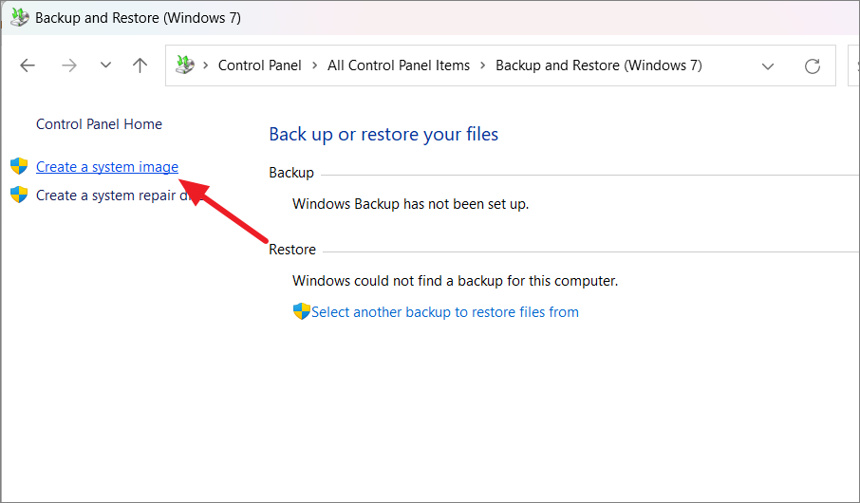Viewport: 860px width, 503px height.
Task: Expand the chevron after All Control Panel Items
Action: (x=482, y=65)
